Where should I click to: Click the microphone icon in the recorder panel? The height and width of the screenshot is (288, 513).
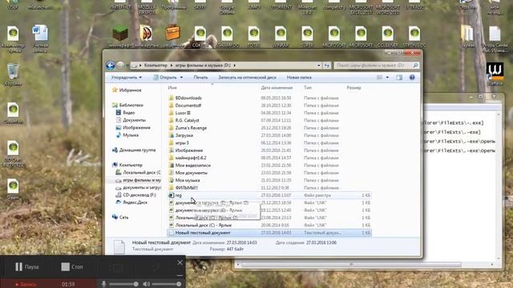pyautogui.click(x=103, y=284)
